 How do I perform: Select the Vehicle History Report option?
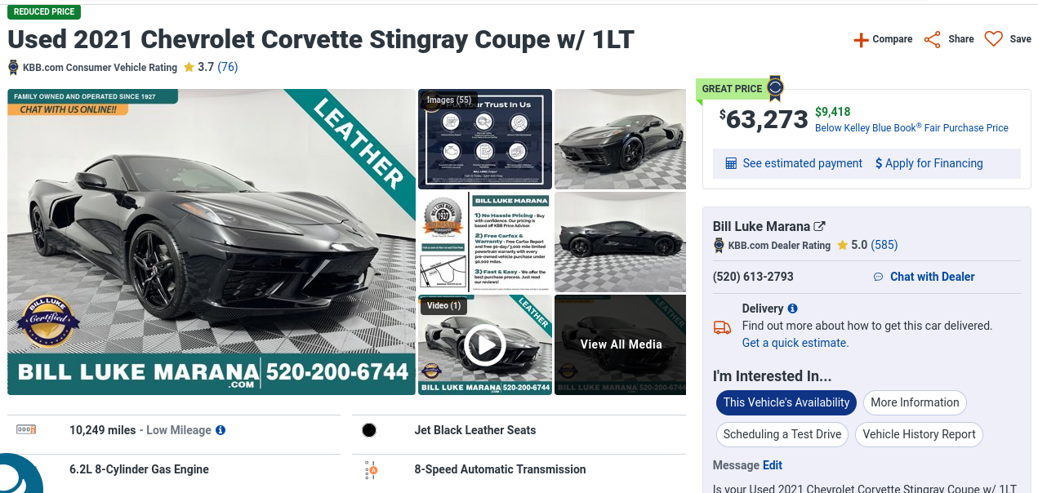[x=919, y=434]
